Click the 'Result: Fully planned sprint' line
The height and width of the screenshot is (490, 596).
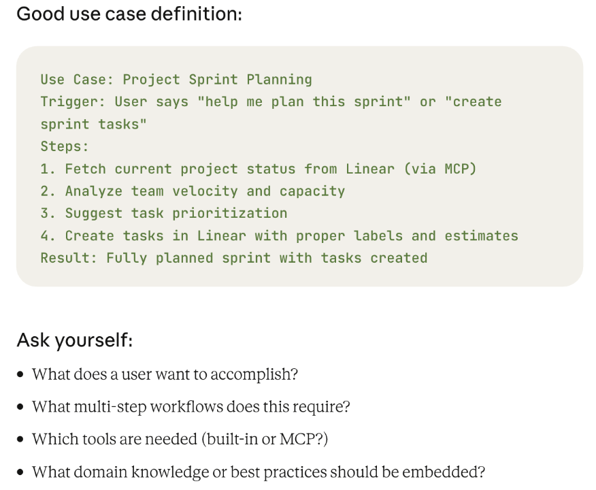point(234,258)
